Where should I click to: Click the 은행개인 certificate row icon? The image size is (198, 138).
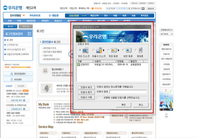(x=78, y=65)
